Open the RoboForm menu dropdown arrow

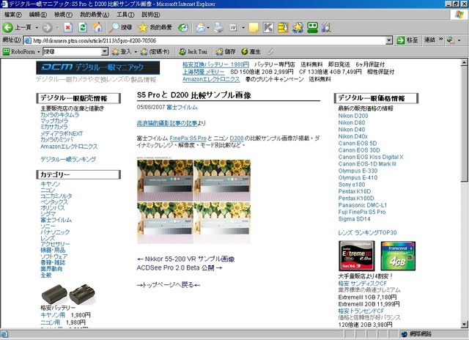[x=39, y=52]
